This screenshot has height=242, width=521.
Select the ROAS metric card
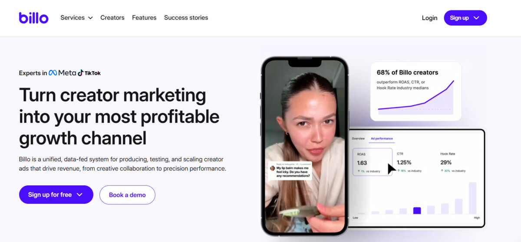click(x=373, y=162)
